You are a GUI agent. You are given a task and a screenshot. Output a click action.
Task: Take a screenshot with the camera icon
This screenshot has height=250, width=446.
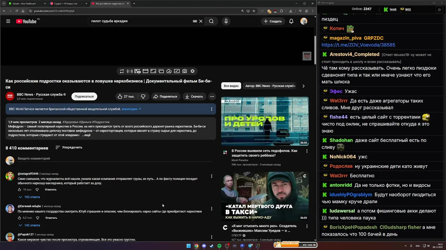[185, 71]
